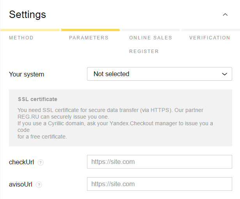Click the Settings heading
The image size is (240, 199).
[28, 15]
